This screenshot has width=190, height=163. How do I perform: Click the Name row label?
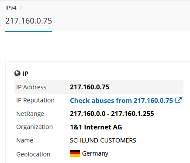tap(25, 140)
